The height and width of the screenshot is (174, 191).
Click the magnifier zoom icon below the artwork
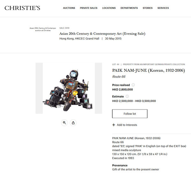point(64,123)
